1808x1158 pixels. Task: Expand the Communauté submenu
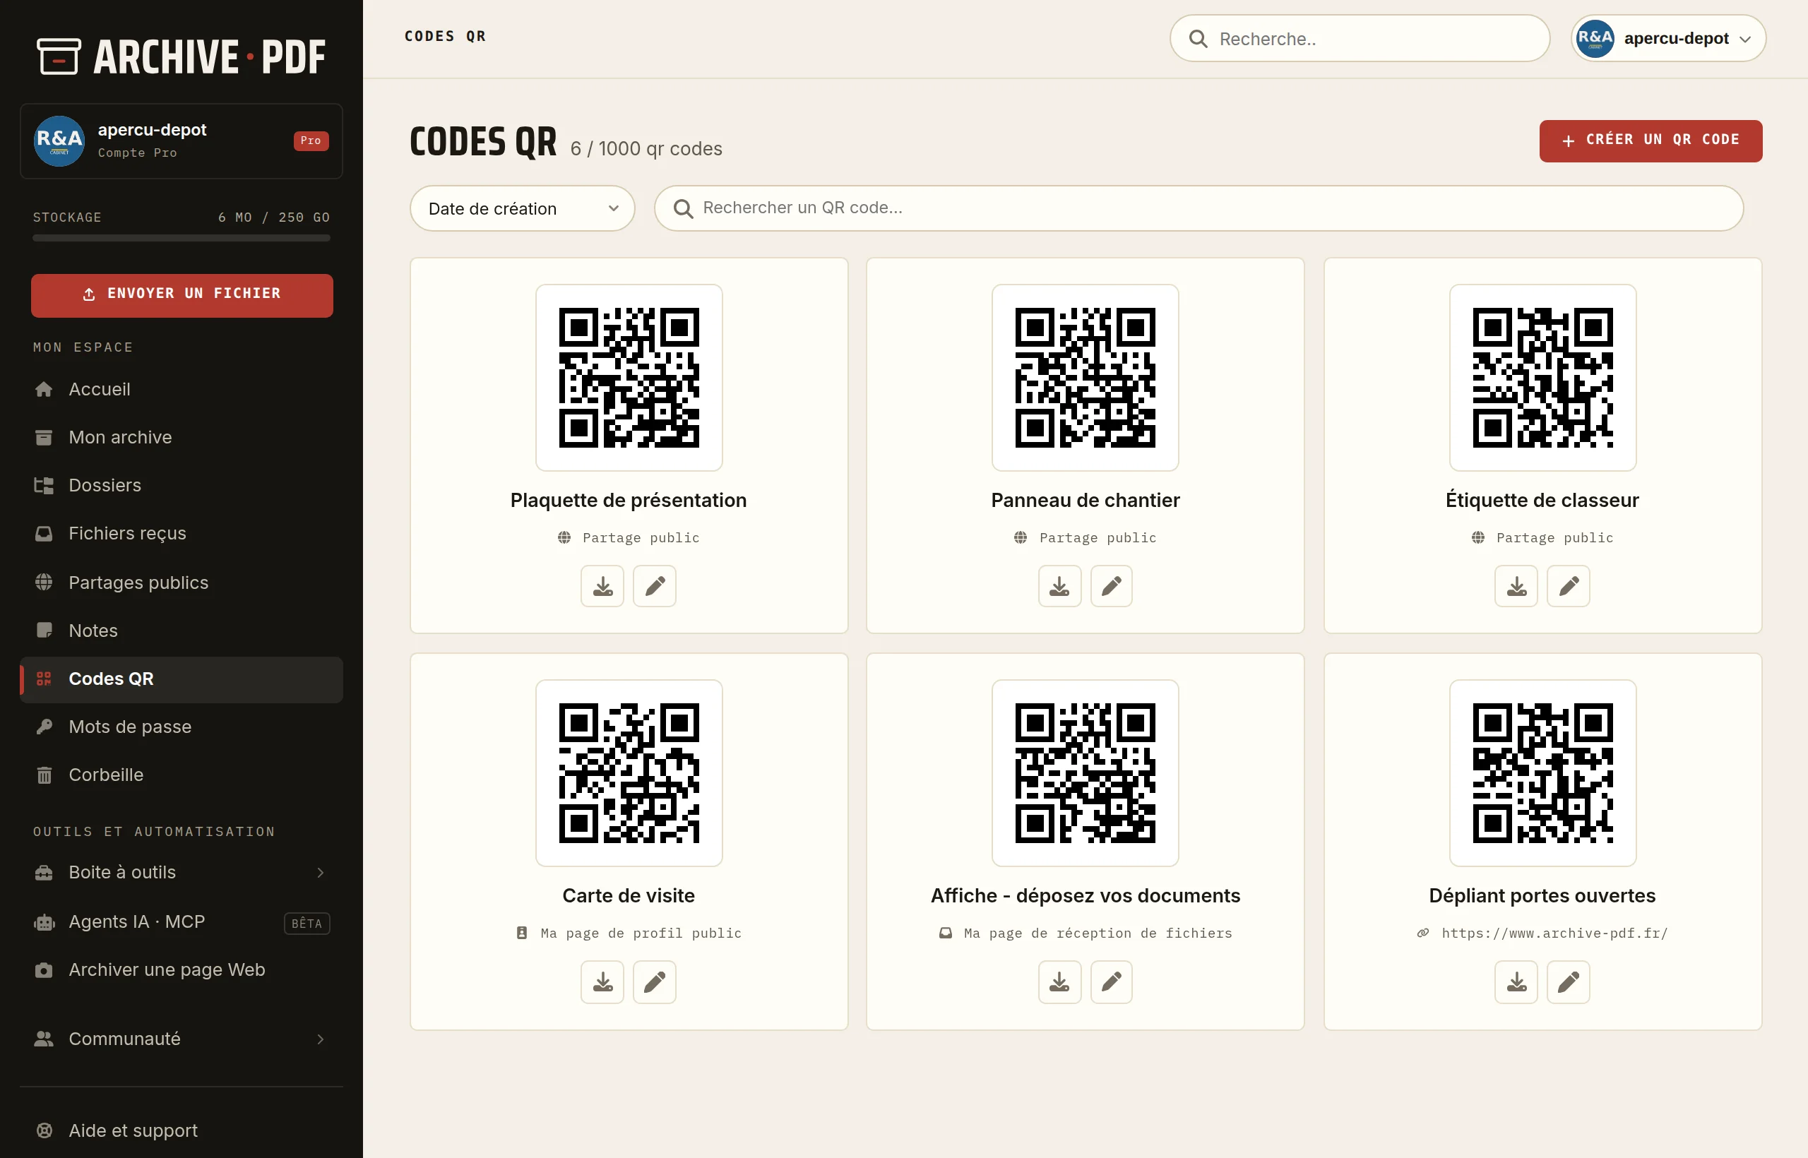pos(182,1039)
